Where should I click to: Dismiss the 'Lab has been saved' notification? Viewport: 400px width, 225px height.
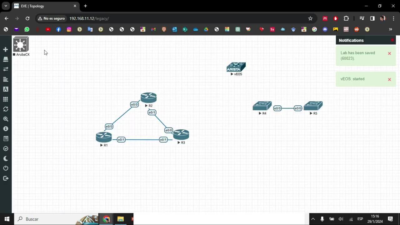[x=389, y=53]
